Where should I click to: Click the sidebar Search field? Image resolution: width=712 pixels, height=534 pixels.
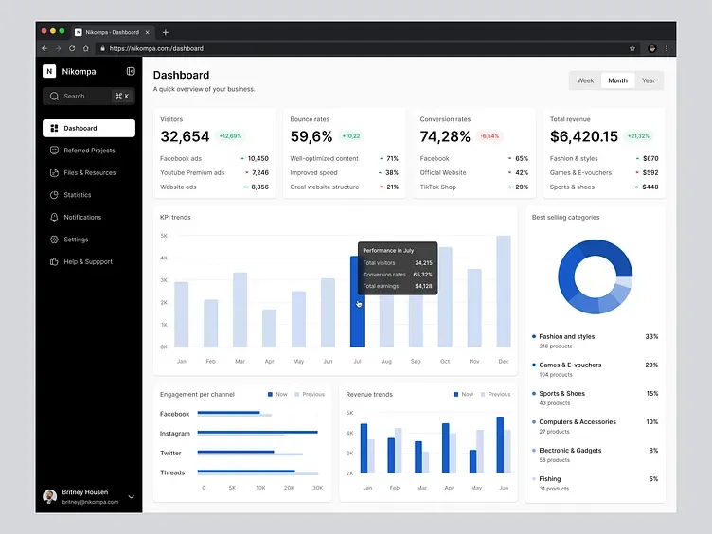89,97
